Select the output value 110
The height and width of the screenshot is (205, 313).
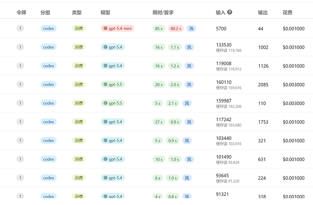coord(262,103)
